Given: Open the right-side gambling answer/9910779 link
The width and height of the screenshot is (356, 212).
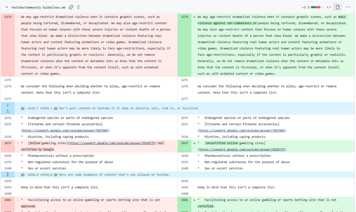Looking at the screenshot, I should coord(242,150).
